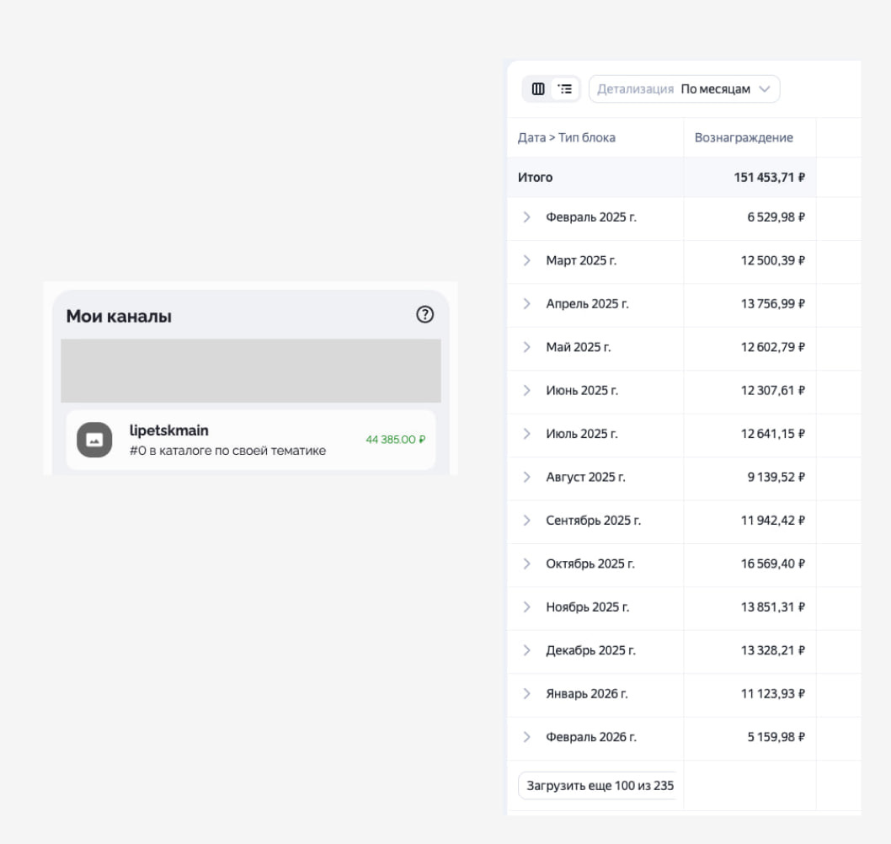The height and width of the screenshot is (844, 891).
Task: Open the lipetskmain channel entry
Action: coord(227,440)
